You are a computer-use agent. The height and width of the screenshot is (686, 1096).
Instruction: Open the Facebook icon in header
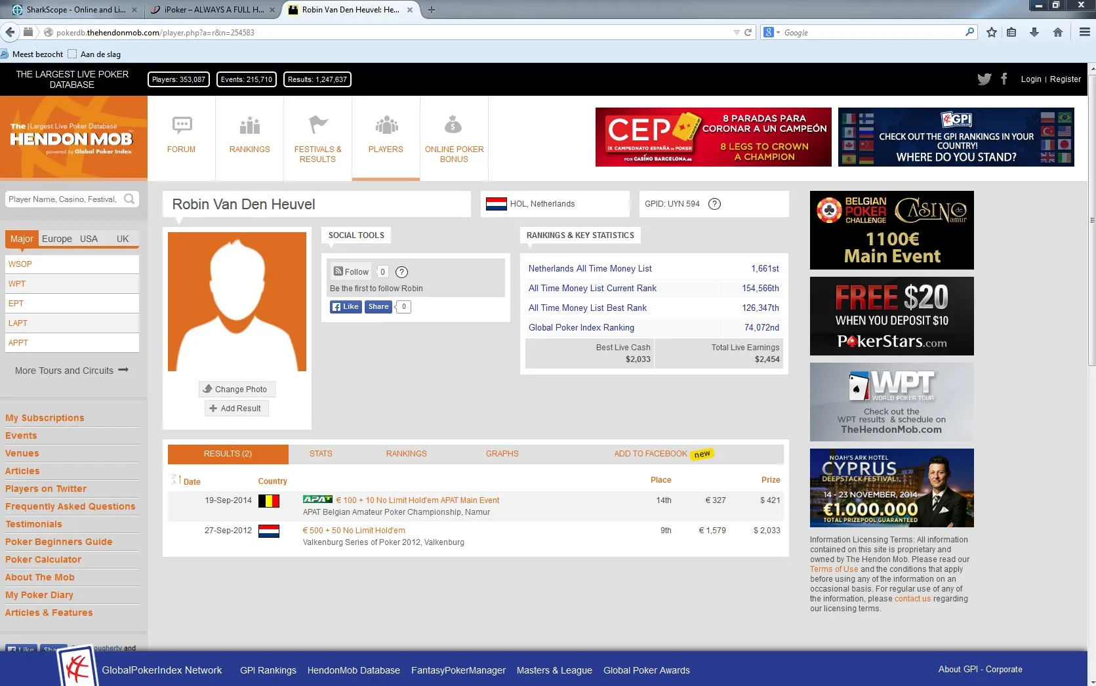click(x=1004, y=79)
